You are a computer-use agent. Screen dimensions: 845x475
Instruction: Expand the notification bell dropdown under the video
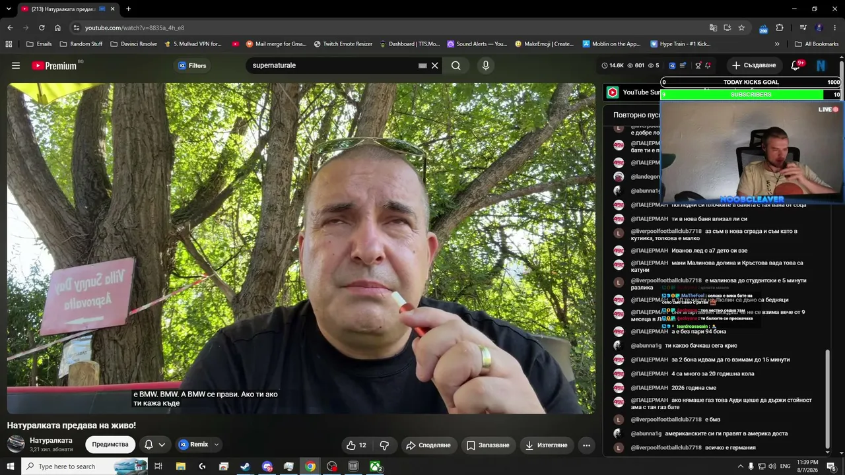(x=154, y=445)
